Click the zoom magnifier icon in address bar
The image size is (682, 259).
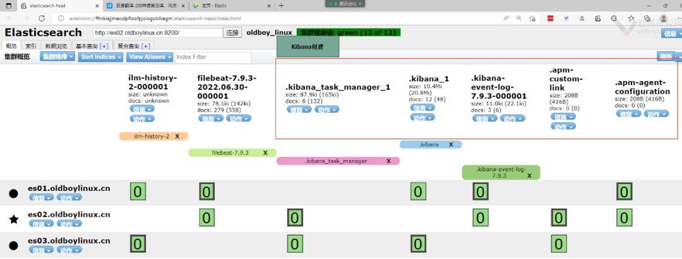pyautogui.click(x=519, y=18)
